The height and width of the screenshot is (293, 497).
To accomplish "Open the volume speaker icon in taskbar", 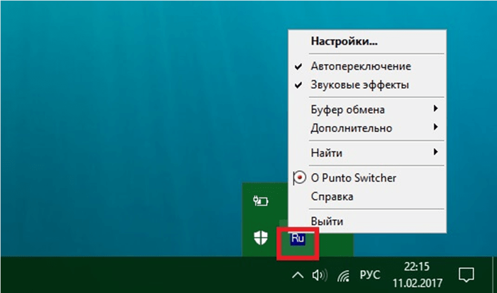I will [318, 275].
